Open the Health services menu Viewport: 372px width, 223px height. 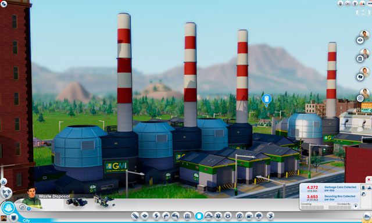[x=218, y=215]
